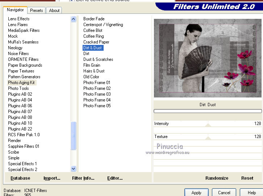Select Photo Tools category

[x=18, y=88]
